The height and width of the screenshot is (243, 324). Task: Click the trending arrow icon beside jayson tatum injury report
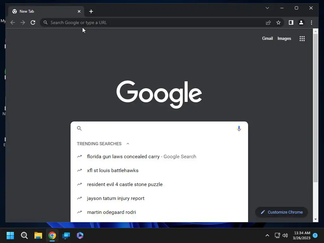tap(79, 198)
